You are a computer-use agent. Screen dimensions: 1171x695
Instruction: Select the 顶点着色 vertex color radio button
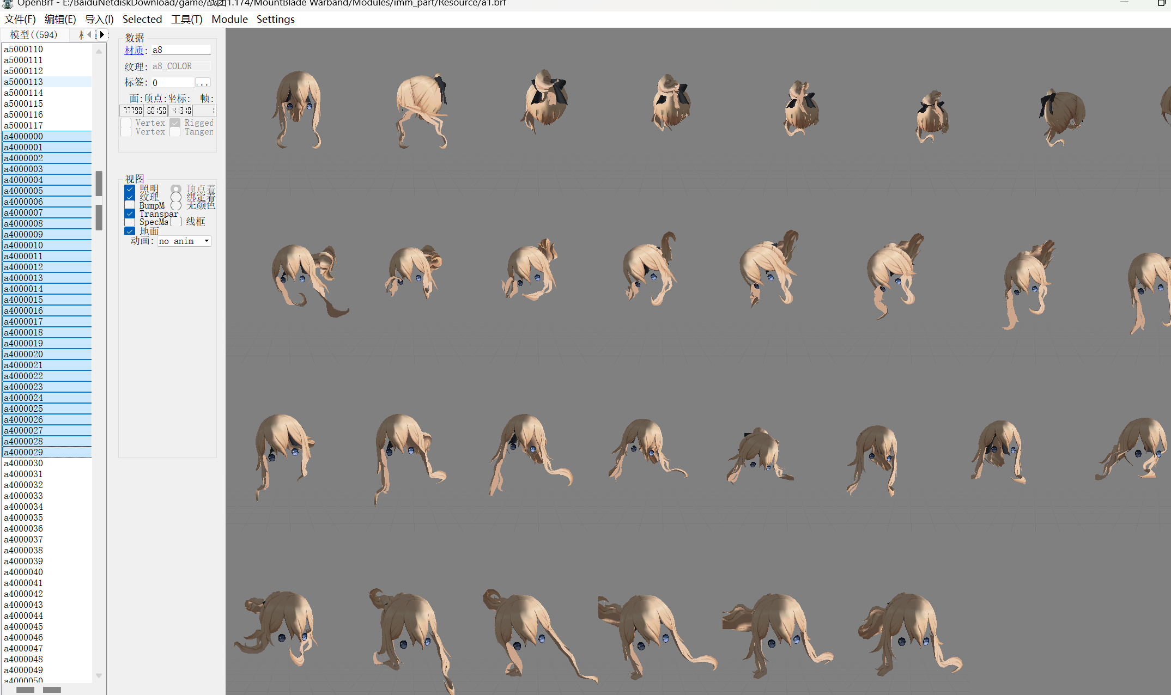(x=176, y=189)
